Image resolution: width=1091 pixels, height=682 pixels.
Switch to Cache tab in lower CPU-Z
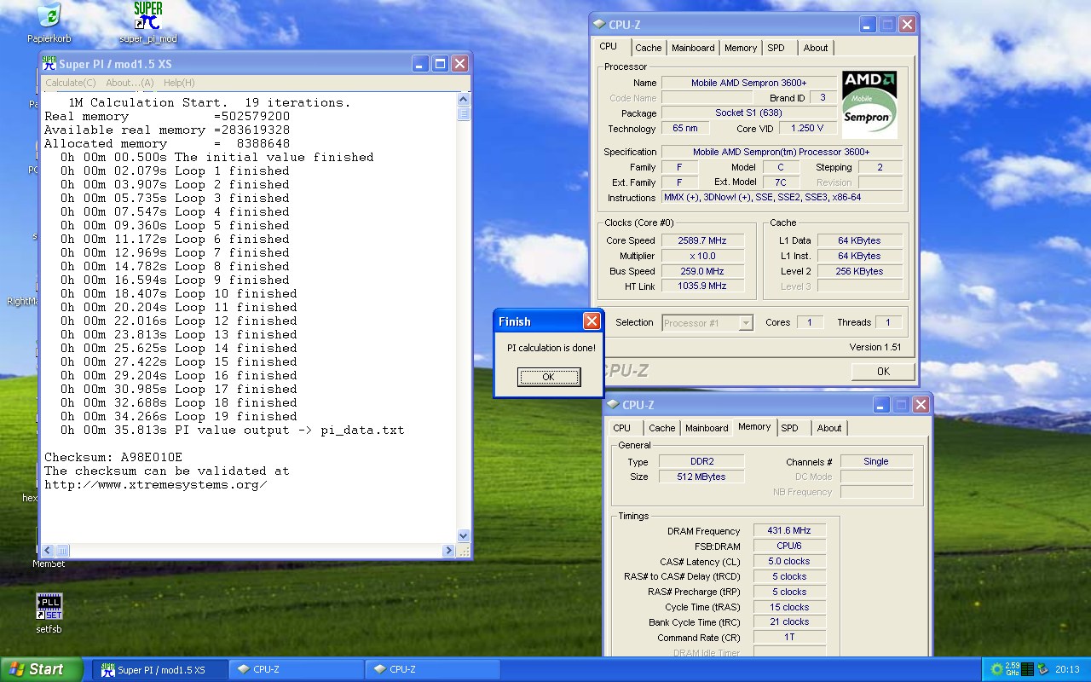[x=662, y=428]
